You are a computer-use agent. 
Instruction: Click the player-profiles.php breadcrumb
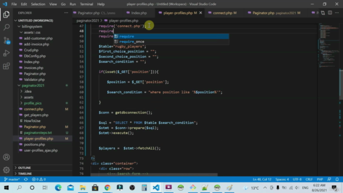124,20
